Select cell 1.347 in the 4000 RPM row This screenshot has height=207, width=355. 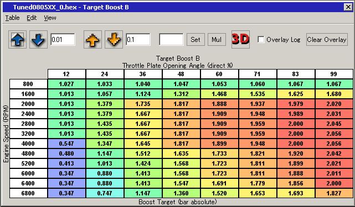105,144
